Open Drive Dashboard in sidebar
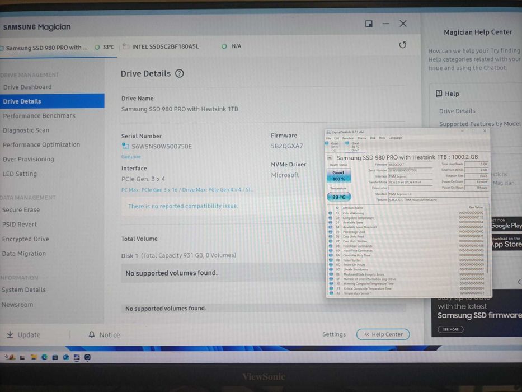 point(27,87)
